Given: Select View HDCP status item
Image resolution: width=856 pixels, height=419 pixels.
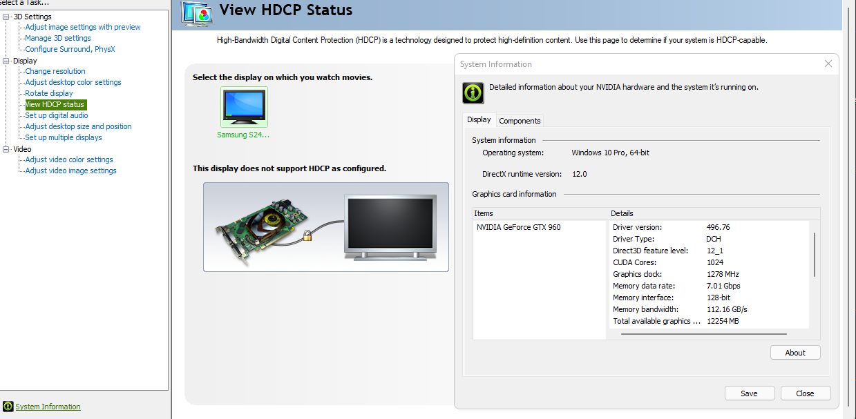Looking at the screenshot, I should click(55, 104).
